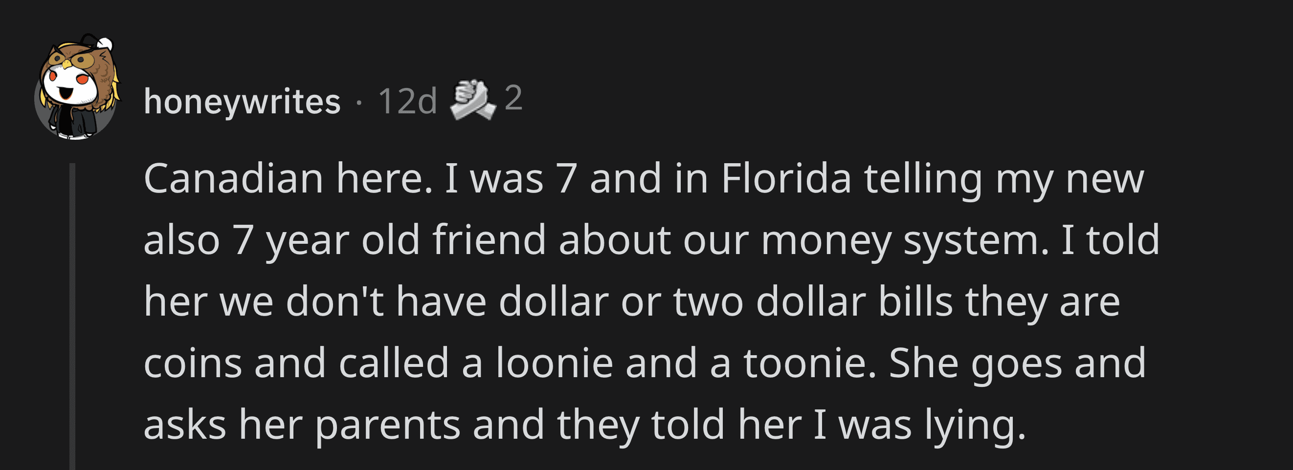Click the words 'Canadian here.' in the comment

click(x=288, y=179)
